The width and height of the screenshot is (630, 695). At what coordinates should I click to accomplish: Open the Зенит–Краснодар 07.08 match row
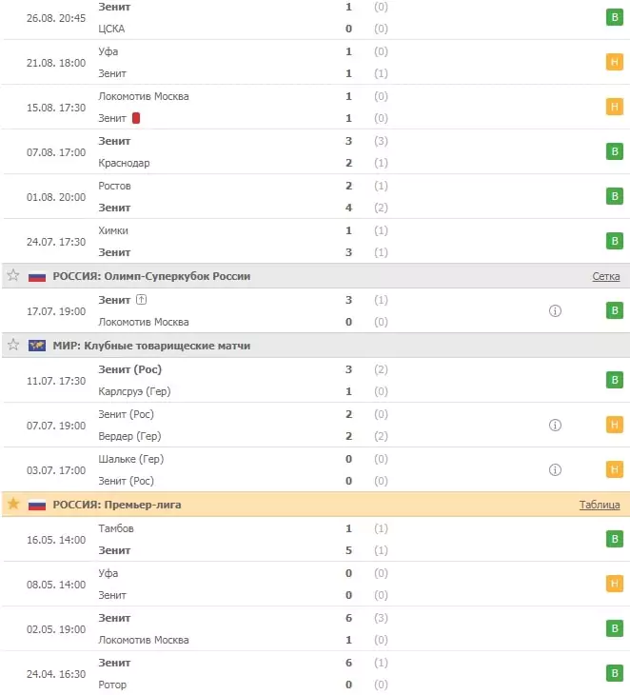coord(315,151)
